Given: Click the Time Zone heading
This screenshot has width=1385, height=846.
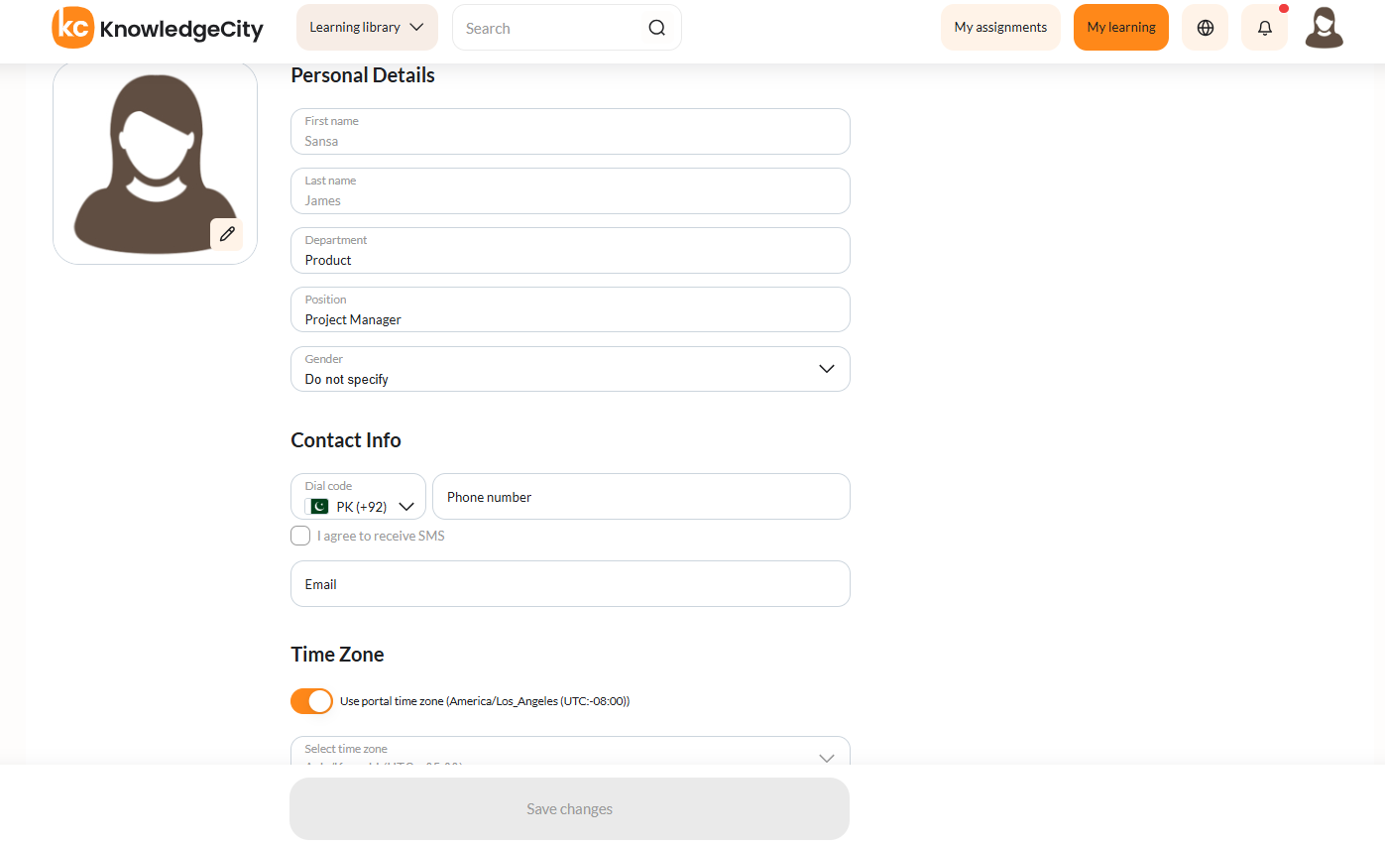Looking at the screenshot, I should (x=337, y=655).
